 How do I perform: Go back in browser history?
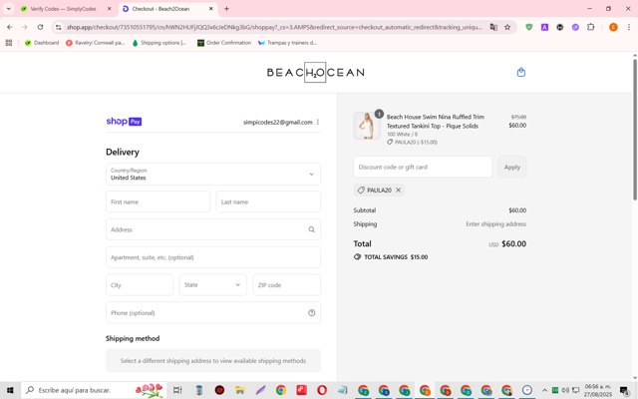pos(10,27)
